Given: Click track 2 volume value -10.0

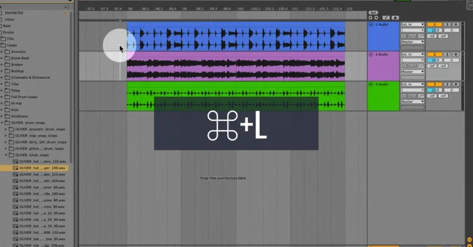Looking at the screenshot, I should click(x=435, y=60).
